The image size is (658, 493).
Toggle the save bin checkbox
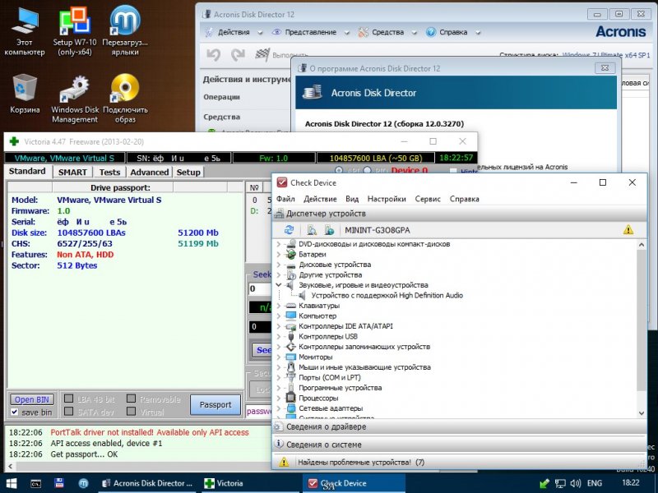(x=15, y=412)
